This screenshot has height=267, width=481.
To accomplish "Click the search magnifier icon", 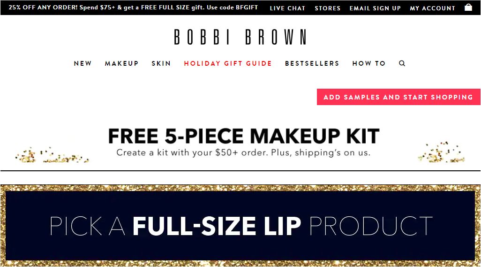I will pyautogui.click(x=402, y=63).
